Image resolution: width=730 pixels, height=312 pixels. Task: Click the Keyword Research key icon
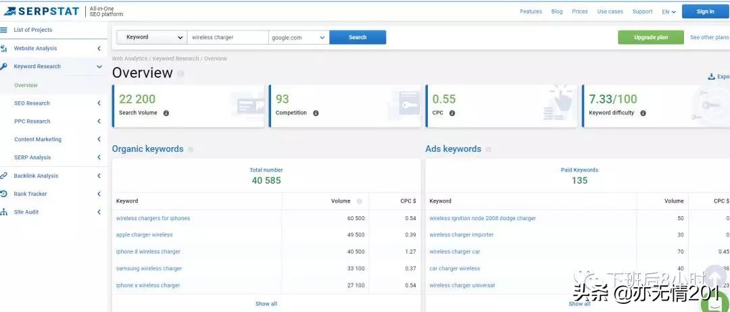[4, 66]
